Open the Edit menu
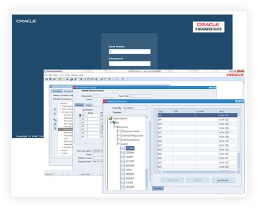This screenshot has height=208, width=258. (x=50, y=75)
